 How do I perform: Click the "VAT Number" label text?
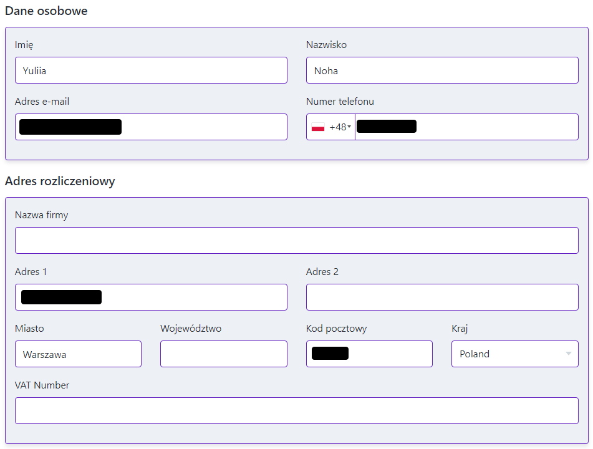pos(42,385)
